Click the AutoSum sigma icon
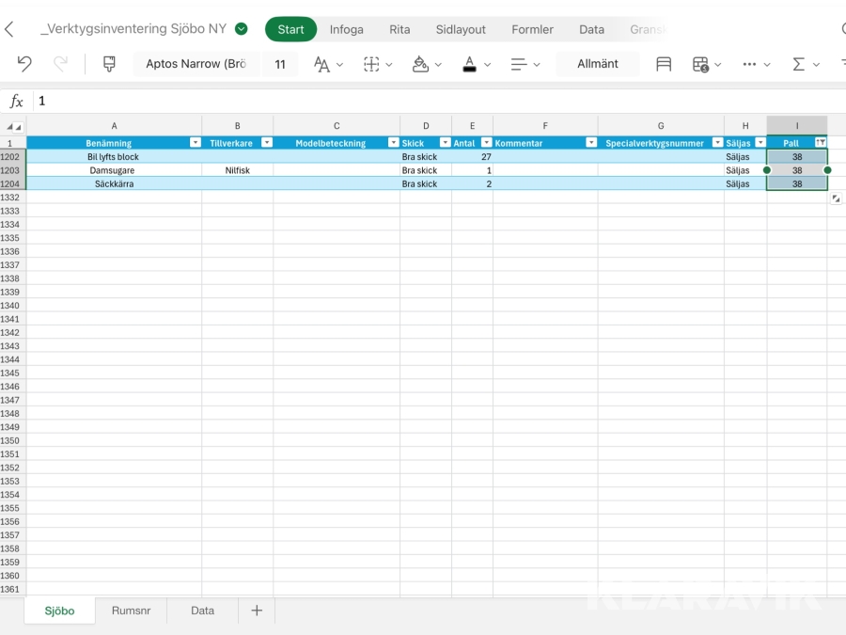The height and width of the screenshot is (635, 846). 798,64
